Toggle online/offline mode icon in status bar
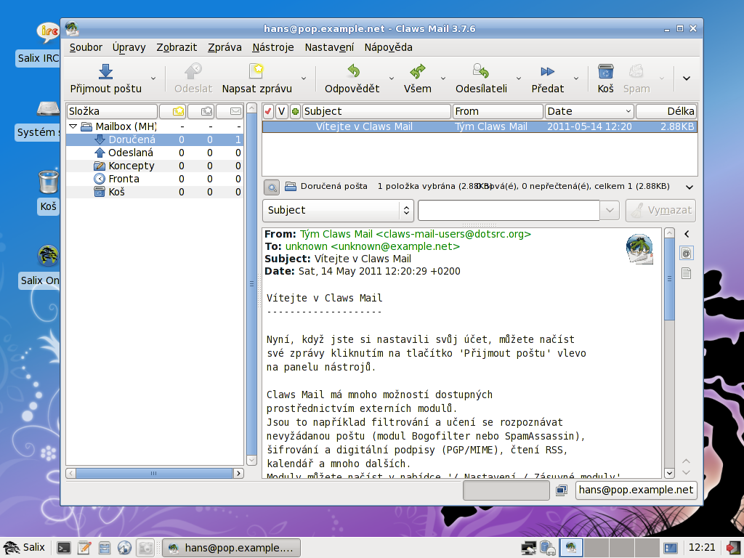This screenshot has height=558, width=744. click(562, 490)
